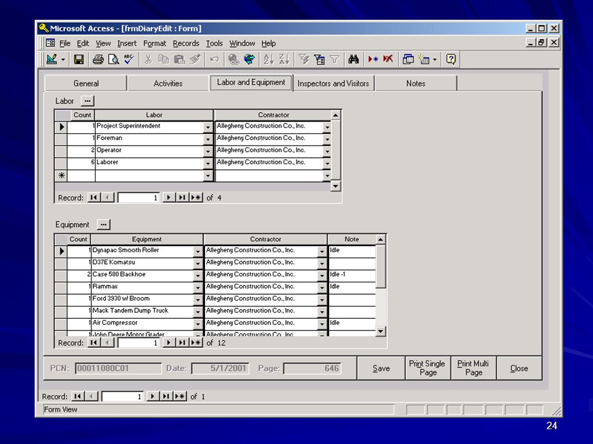Open the Dynapac Smooth Roller equipment dropdown arrow
The width and height of the screenshot is (593, 444).
198,252
